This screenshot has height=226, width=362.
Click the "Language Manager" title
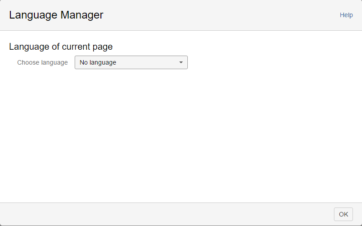click(56, 15)
